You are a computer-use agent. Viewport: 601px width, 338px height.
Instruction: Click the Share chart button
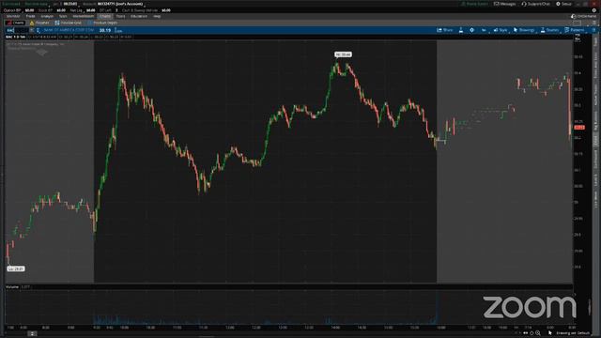pos(445,30)
